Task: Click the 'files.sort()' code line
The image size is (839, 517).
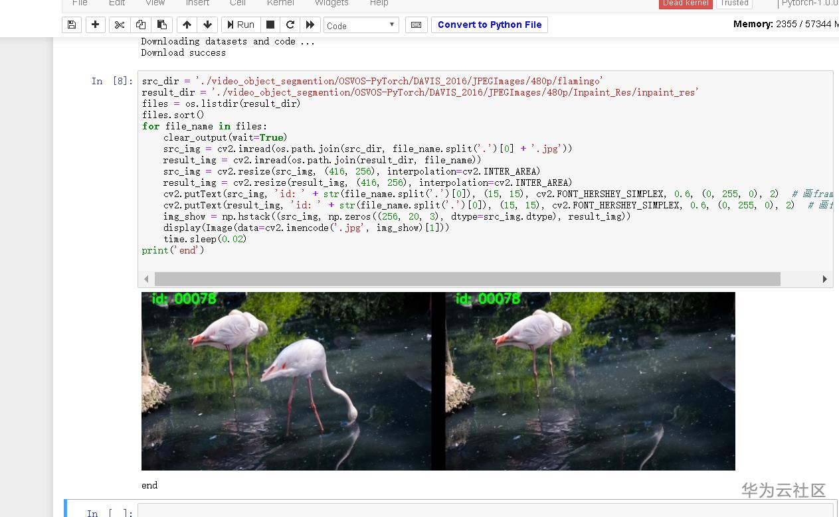Action: point(173,115)
